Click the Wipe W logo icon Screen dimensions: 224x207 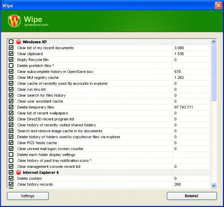coord(14,21)
